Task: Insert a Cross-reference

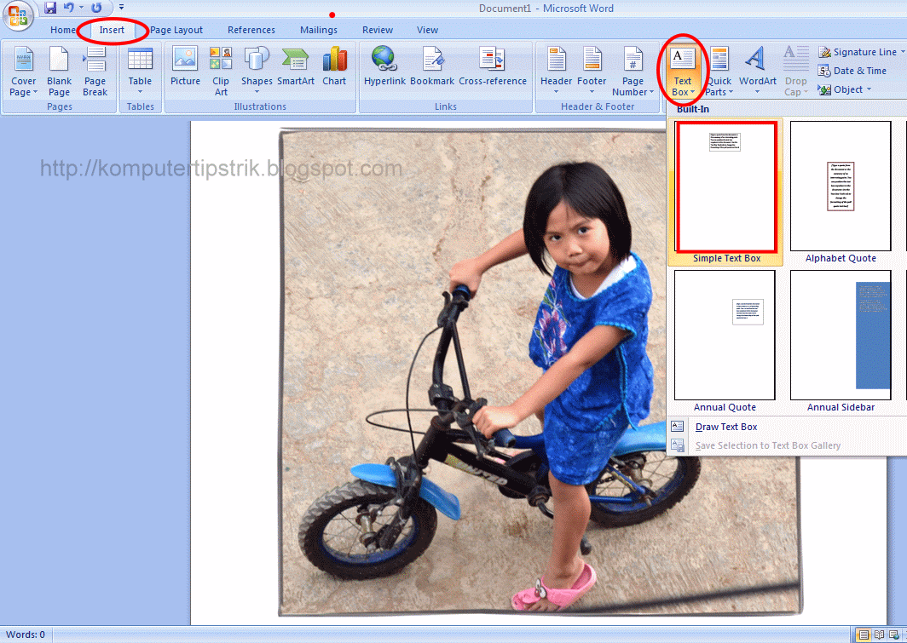Action: click(x=492, y=66)
